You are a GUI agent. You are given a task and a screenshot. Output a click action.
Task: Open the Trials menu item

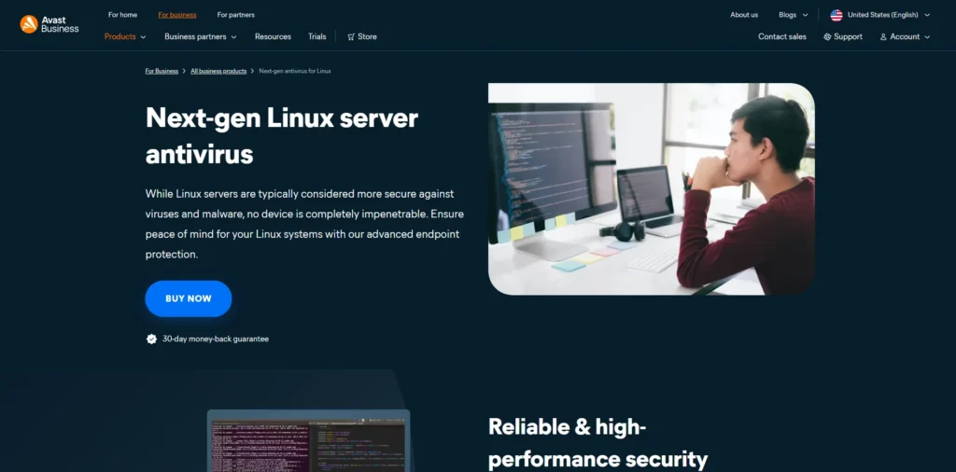coord(317,36)
